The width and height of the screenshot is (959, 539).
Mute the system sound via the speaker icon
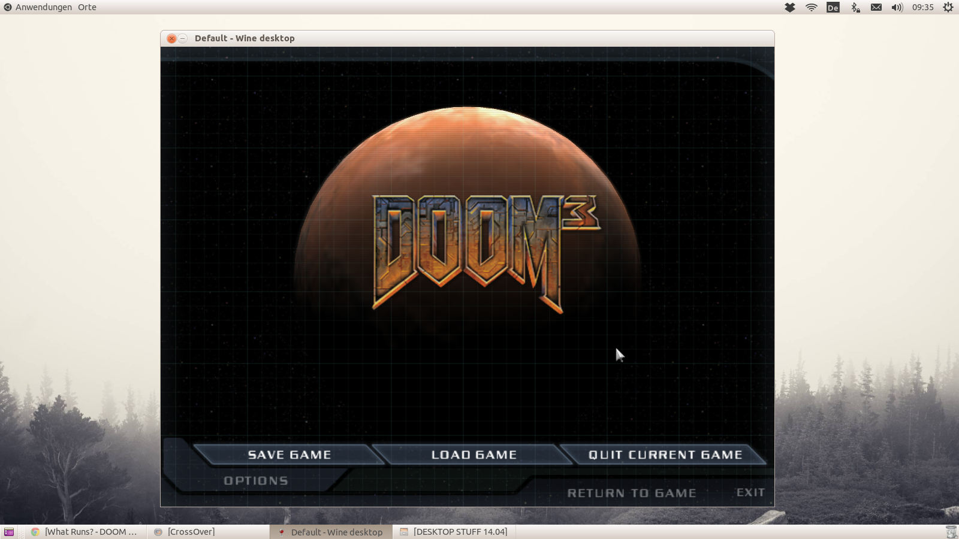coord(896,7)
